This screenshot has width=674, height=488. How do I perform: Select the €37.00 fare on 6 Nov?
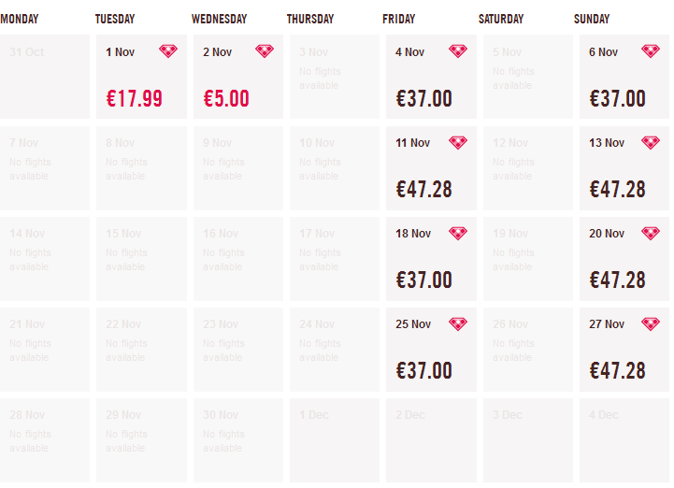[x=618, y=98]
